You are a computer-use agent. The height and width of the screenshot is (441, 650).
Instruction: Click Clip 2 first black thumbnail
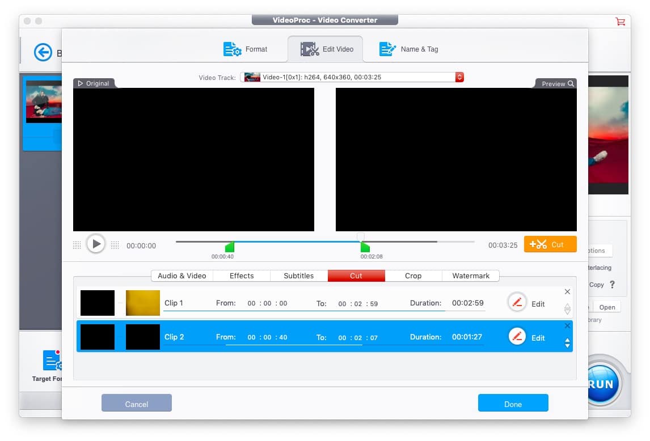point(98,337)
